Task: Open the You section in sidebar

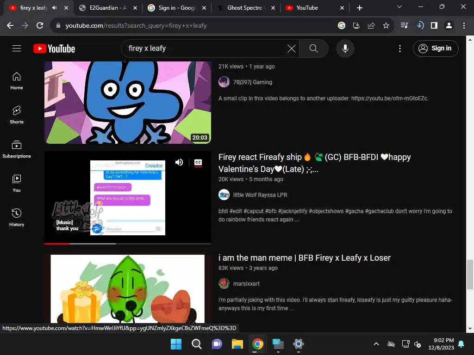Action: pyautogui.click(x=17, y=183)
